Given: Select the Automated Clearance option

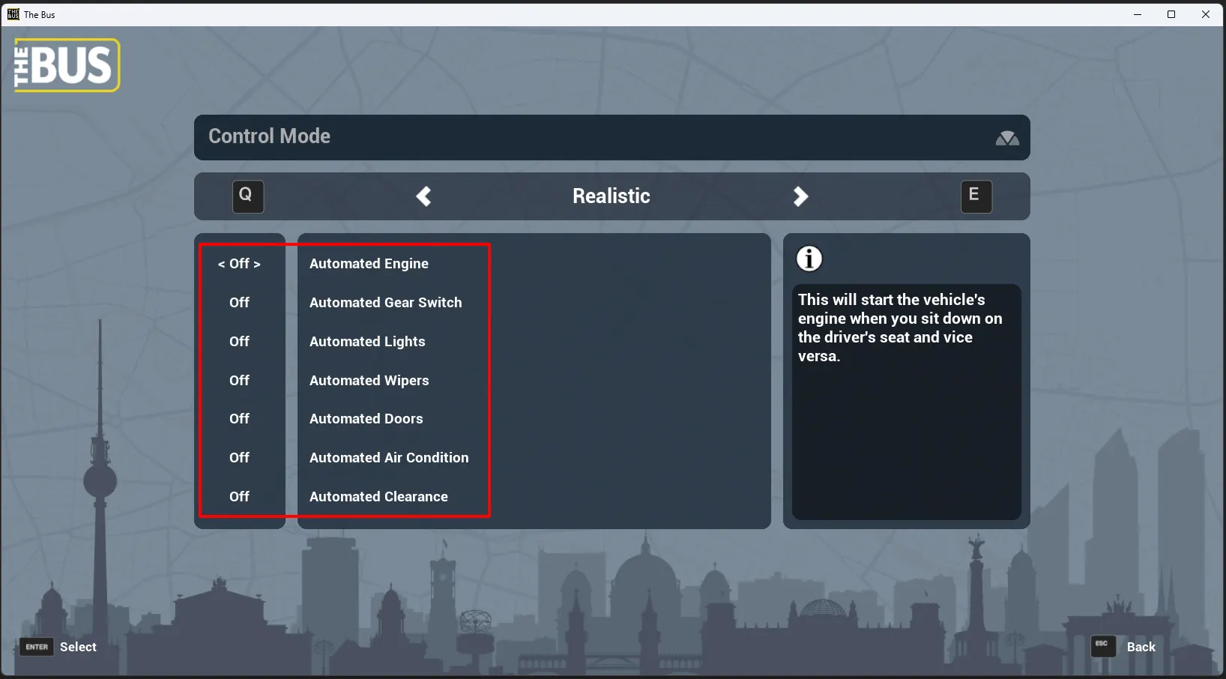Looking at the screenshot, I should click(x=378, y=497).
